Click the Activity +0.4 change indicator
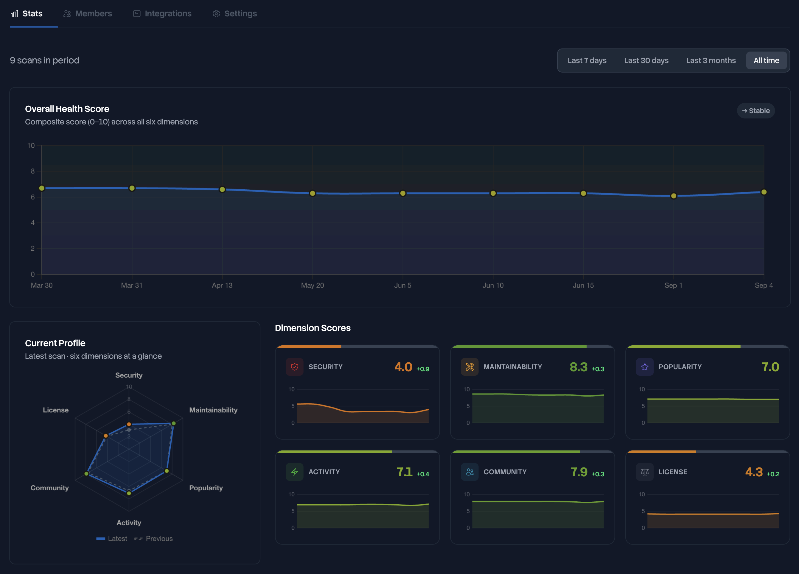799x574 pixels. [x=423, y=474]
